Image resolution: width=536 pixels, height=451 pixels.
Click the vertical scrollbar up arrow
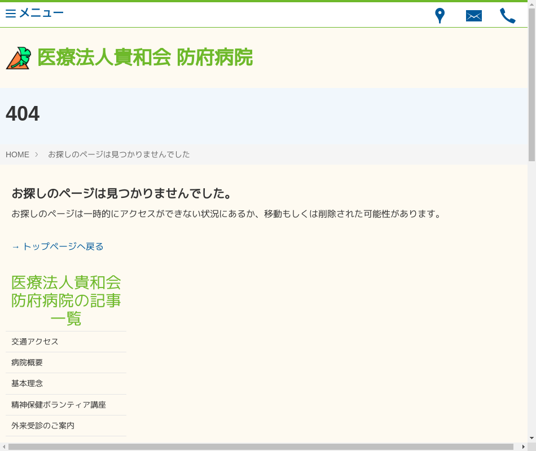(x=531, y=5)
